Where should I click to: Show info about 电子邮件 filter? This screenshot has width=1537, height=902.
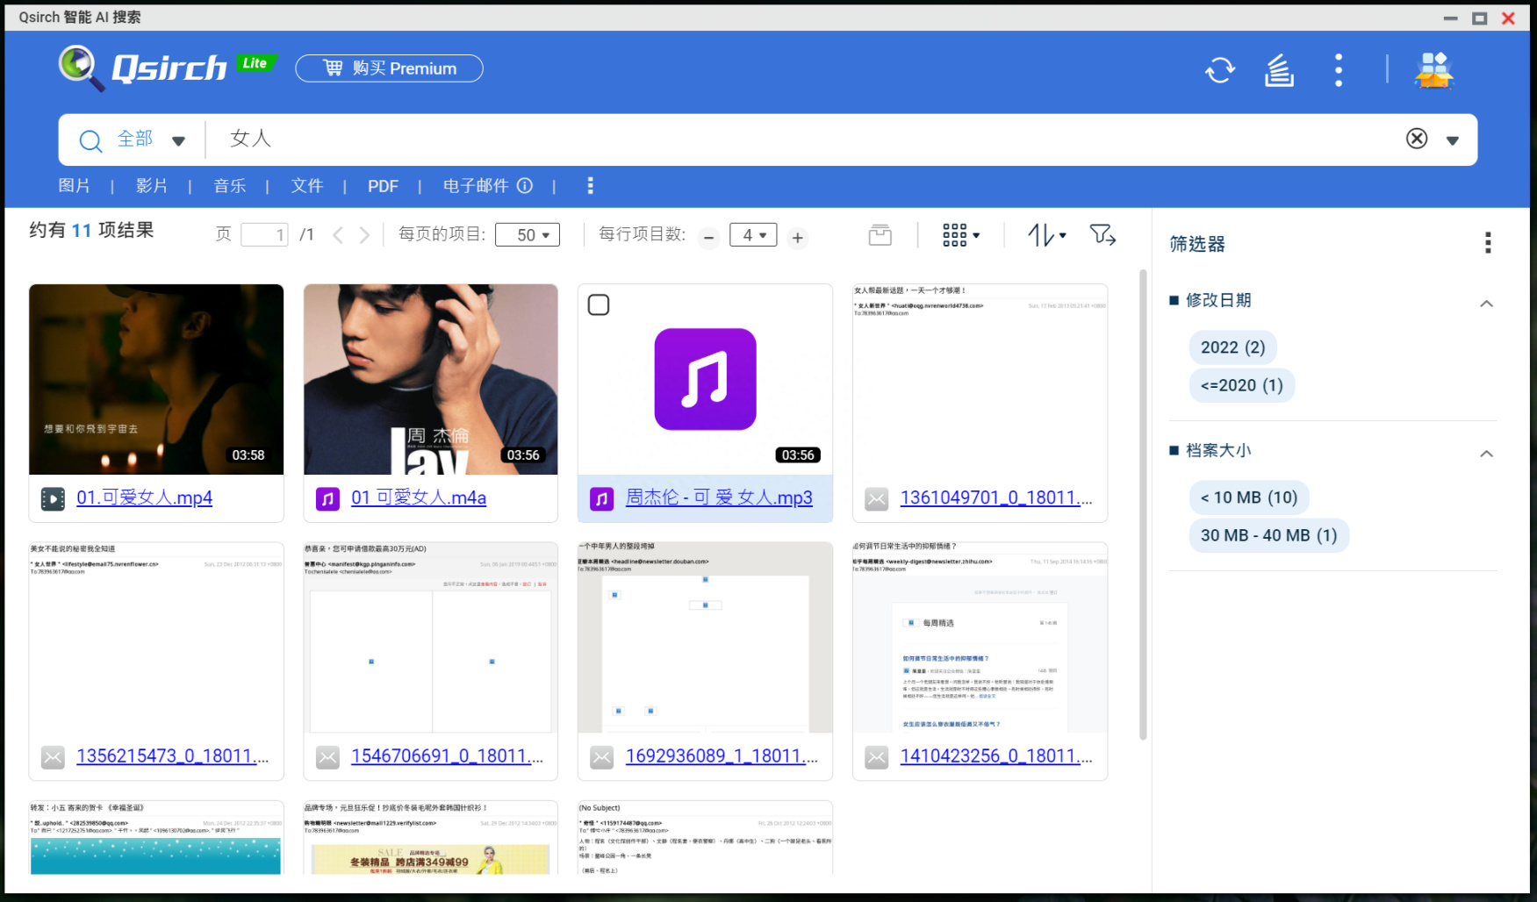[x=525, y=185]
